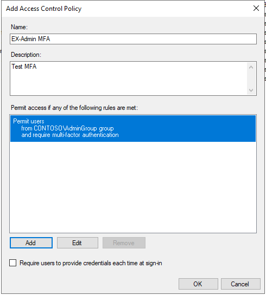This screenshot has width=266, height=295.
Task: Click the Description scrollbar up arrow
Action: pyautogui.click(x=251, y=67)
